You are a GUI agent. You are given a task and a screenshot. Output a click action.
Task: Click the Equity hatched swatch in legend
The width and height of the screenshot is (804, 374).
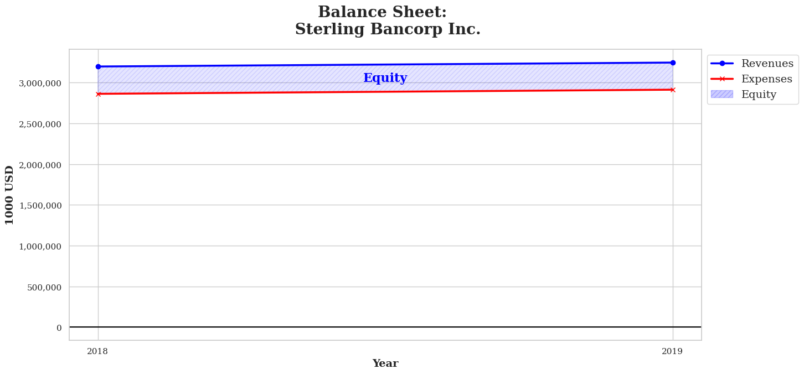coord(721,95)
